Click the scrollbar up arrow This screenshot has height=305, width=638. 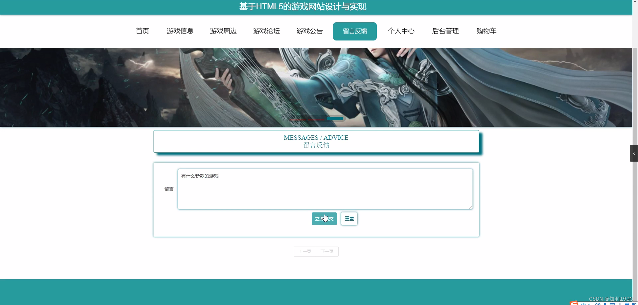click(x=635, y=2)
